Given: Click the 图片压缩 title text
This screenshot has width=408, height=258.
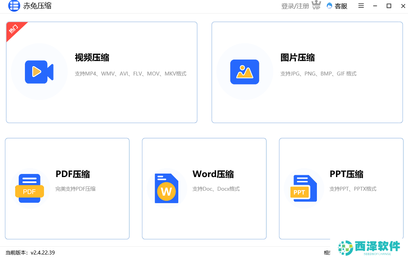Looking at the screenshot, I should tap(297, 58).
